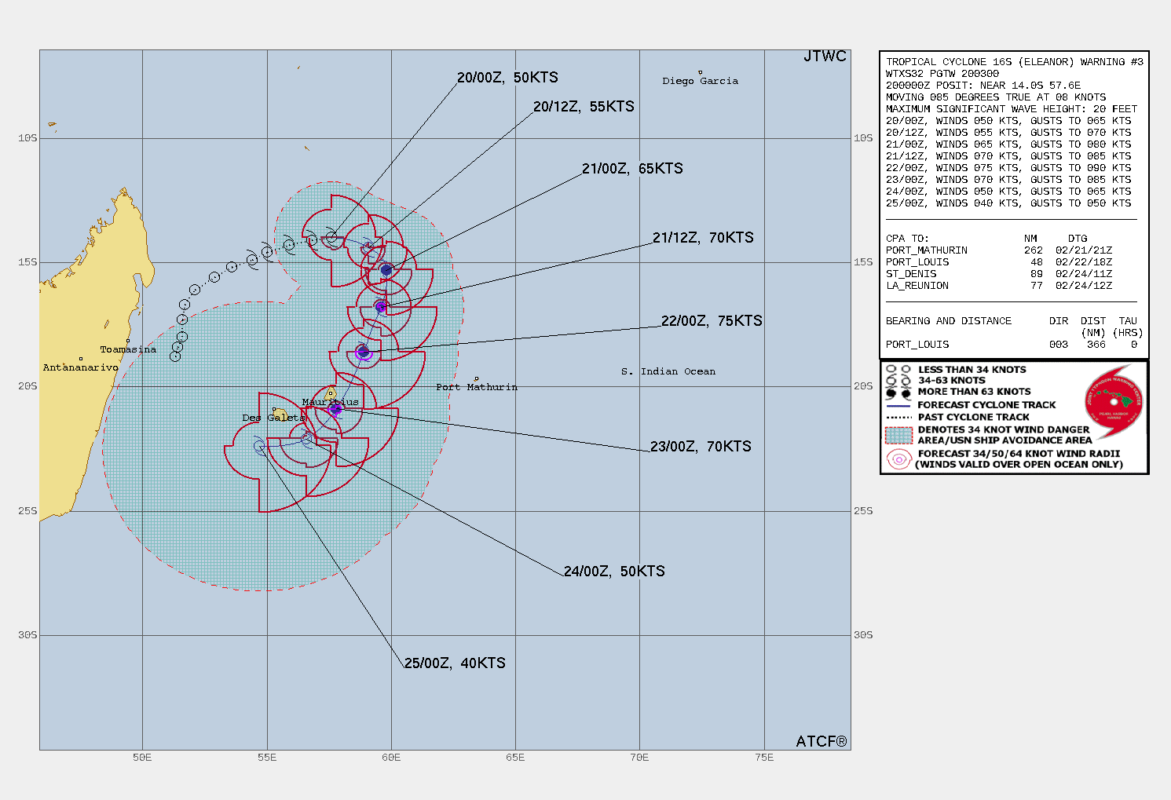Click the 21/00Z forecast position cyclone marker

(x=386, y=270)
